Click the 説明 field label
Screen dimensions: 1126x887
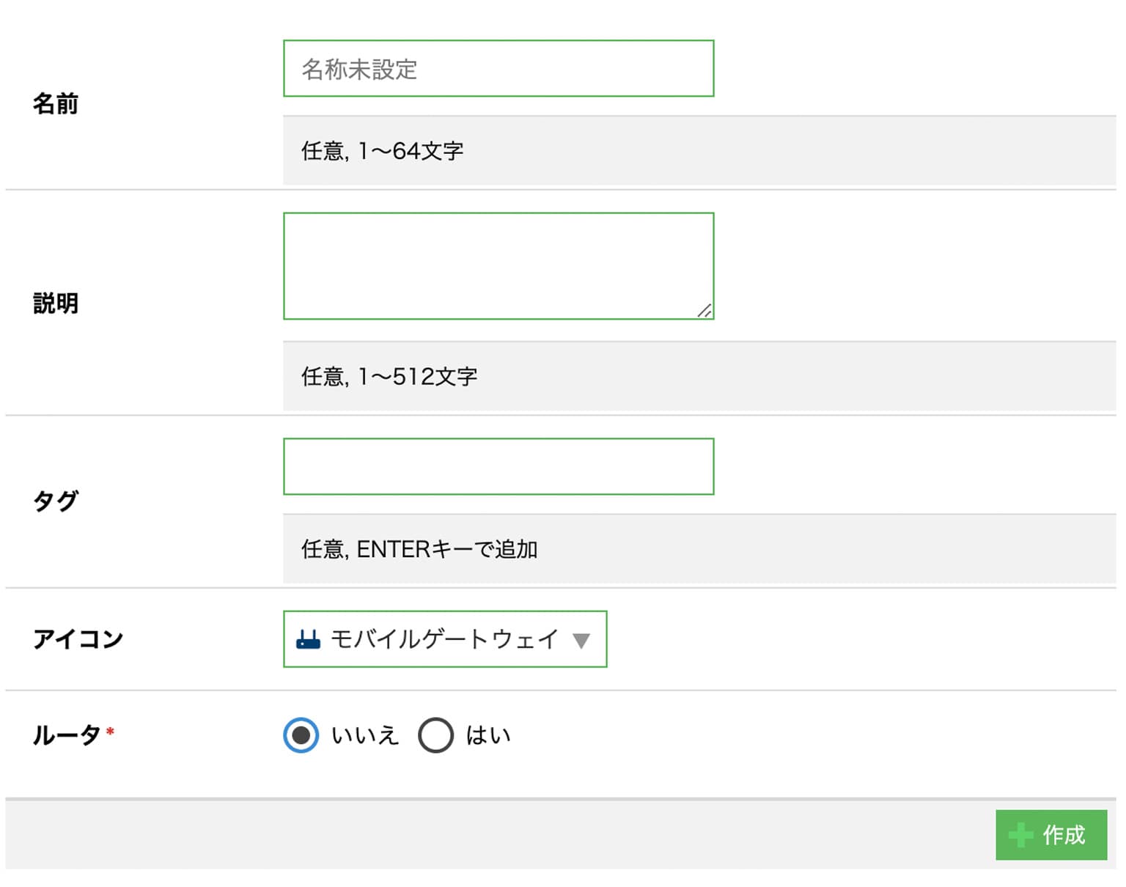[x=56, y=303]
